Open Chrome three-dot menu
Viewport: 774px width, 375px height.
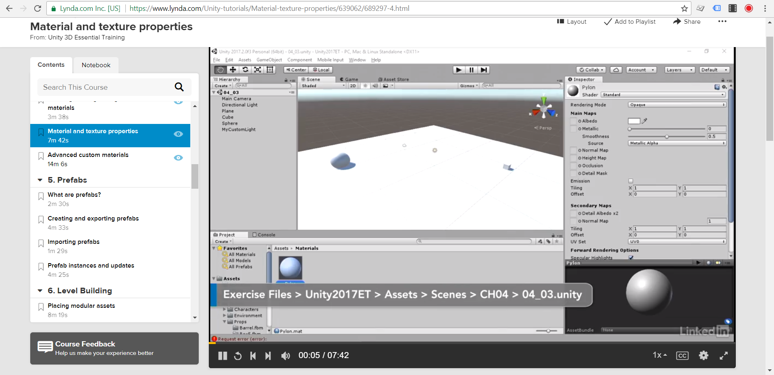pyautogui.click(x=765, y=8)
